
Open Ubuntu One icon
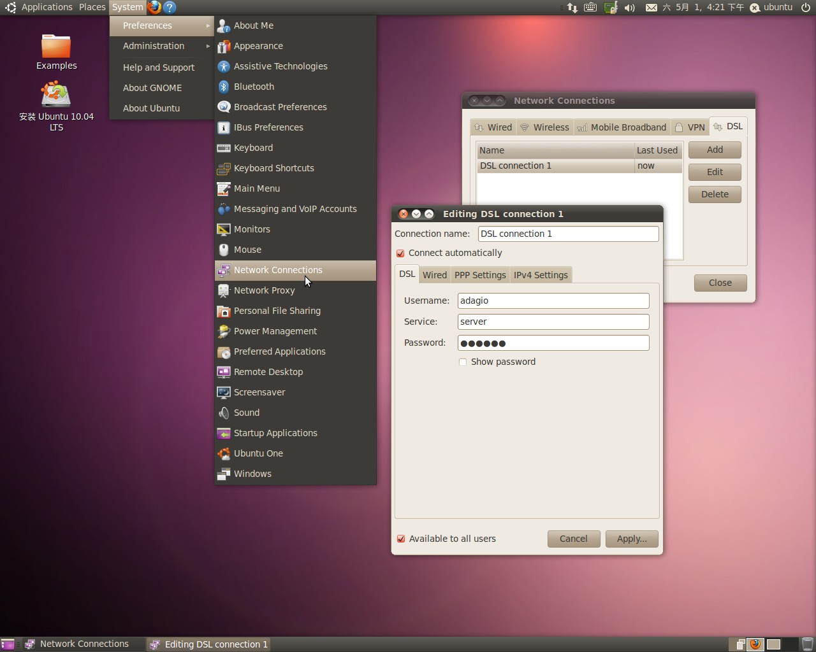pyautogui.click(x=224, y=453)
